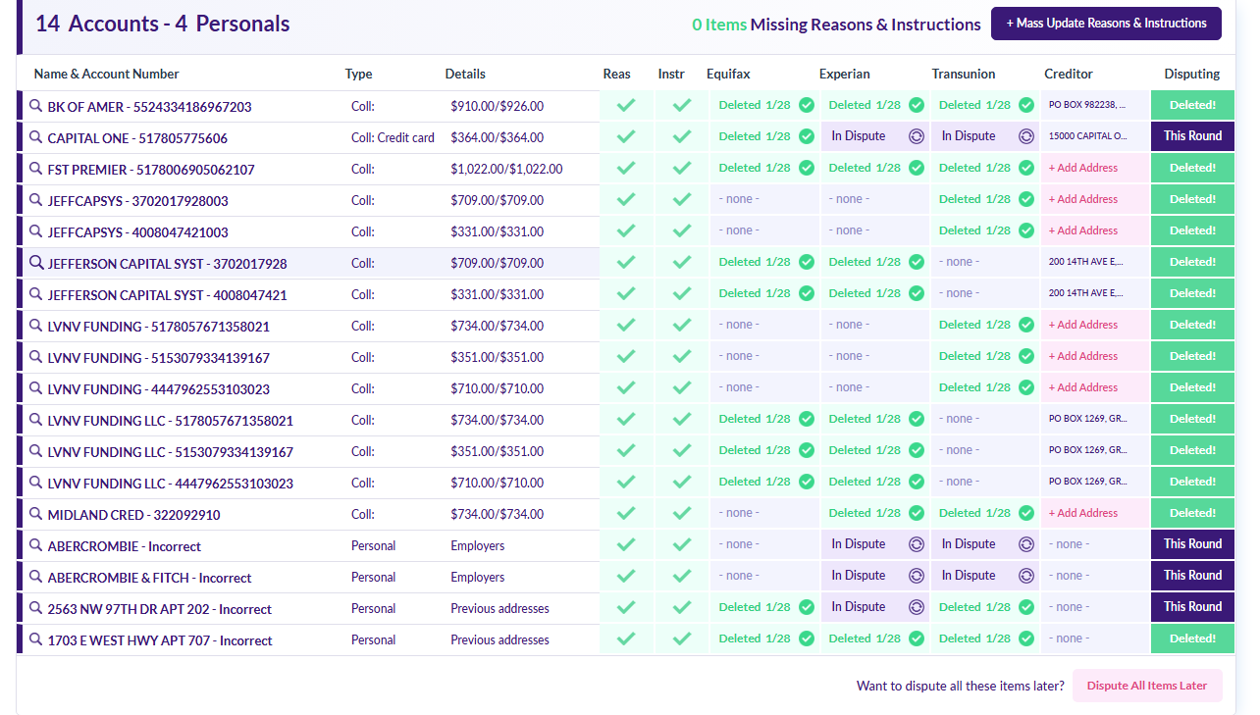
Task: Click Deleted! status for 1703 E WEST HWY
Action: point(1192,638)
